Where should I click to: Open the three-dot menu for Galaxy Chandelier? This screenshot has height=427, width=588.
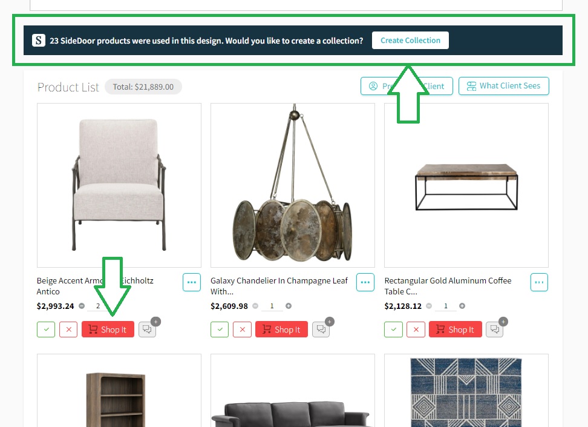pyautogui.click(x=365, y=282)
